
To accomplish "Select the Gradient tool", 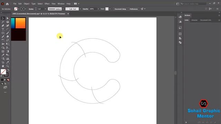I will coord(8,51).
